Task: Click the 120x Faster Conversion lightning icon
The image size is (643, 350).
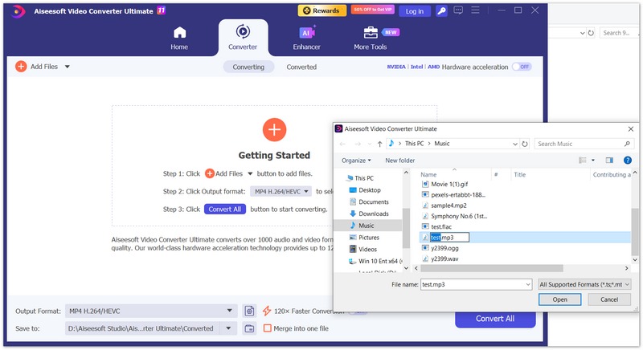Action: coord(267,311)
